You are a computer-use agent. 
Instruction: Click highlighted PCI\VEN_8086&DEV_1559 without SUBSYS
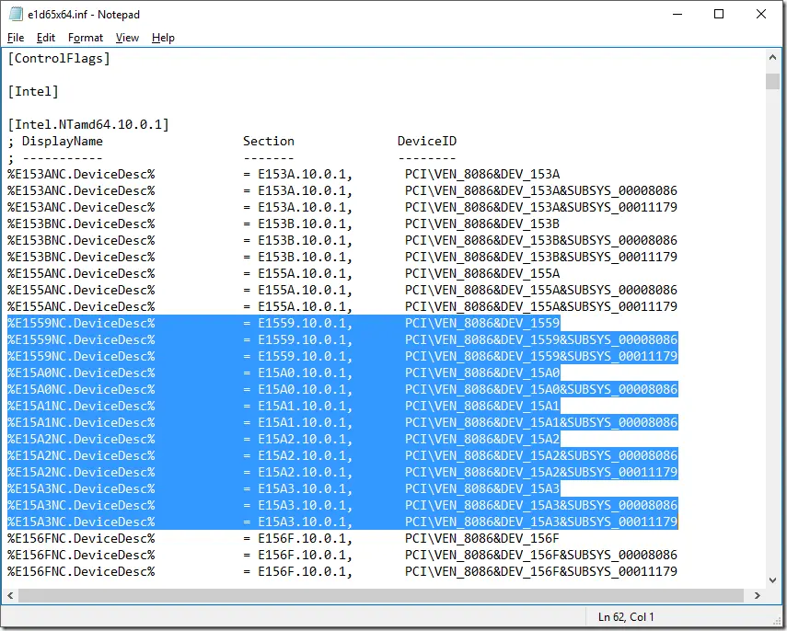482,323
